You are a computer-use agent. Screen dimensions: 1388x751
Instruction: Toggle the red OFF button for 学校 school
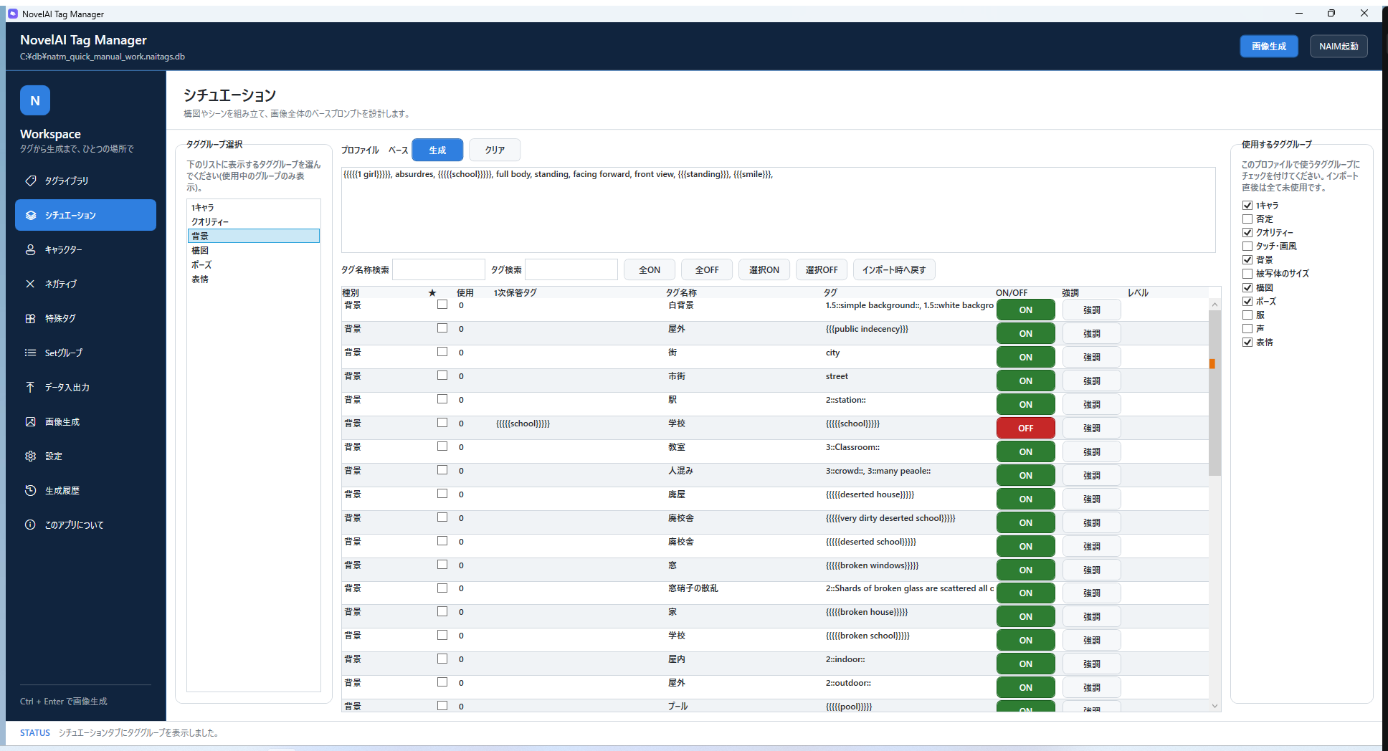1026,428
